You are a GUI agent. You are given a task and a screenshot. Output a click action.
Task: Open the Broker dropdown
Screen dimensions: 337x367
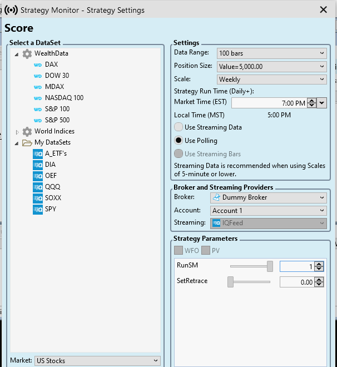(269, 198)
